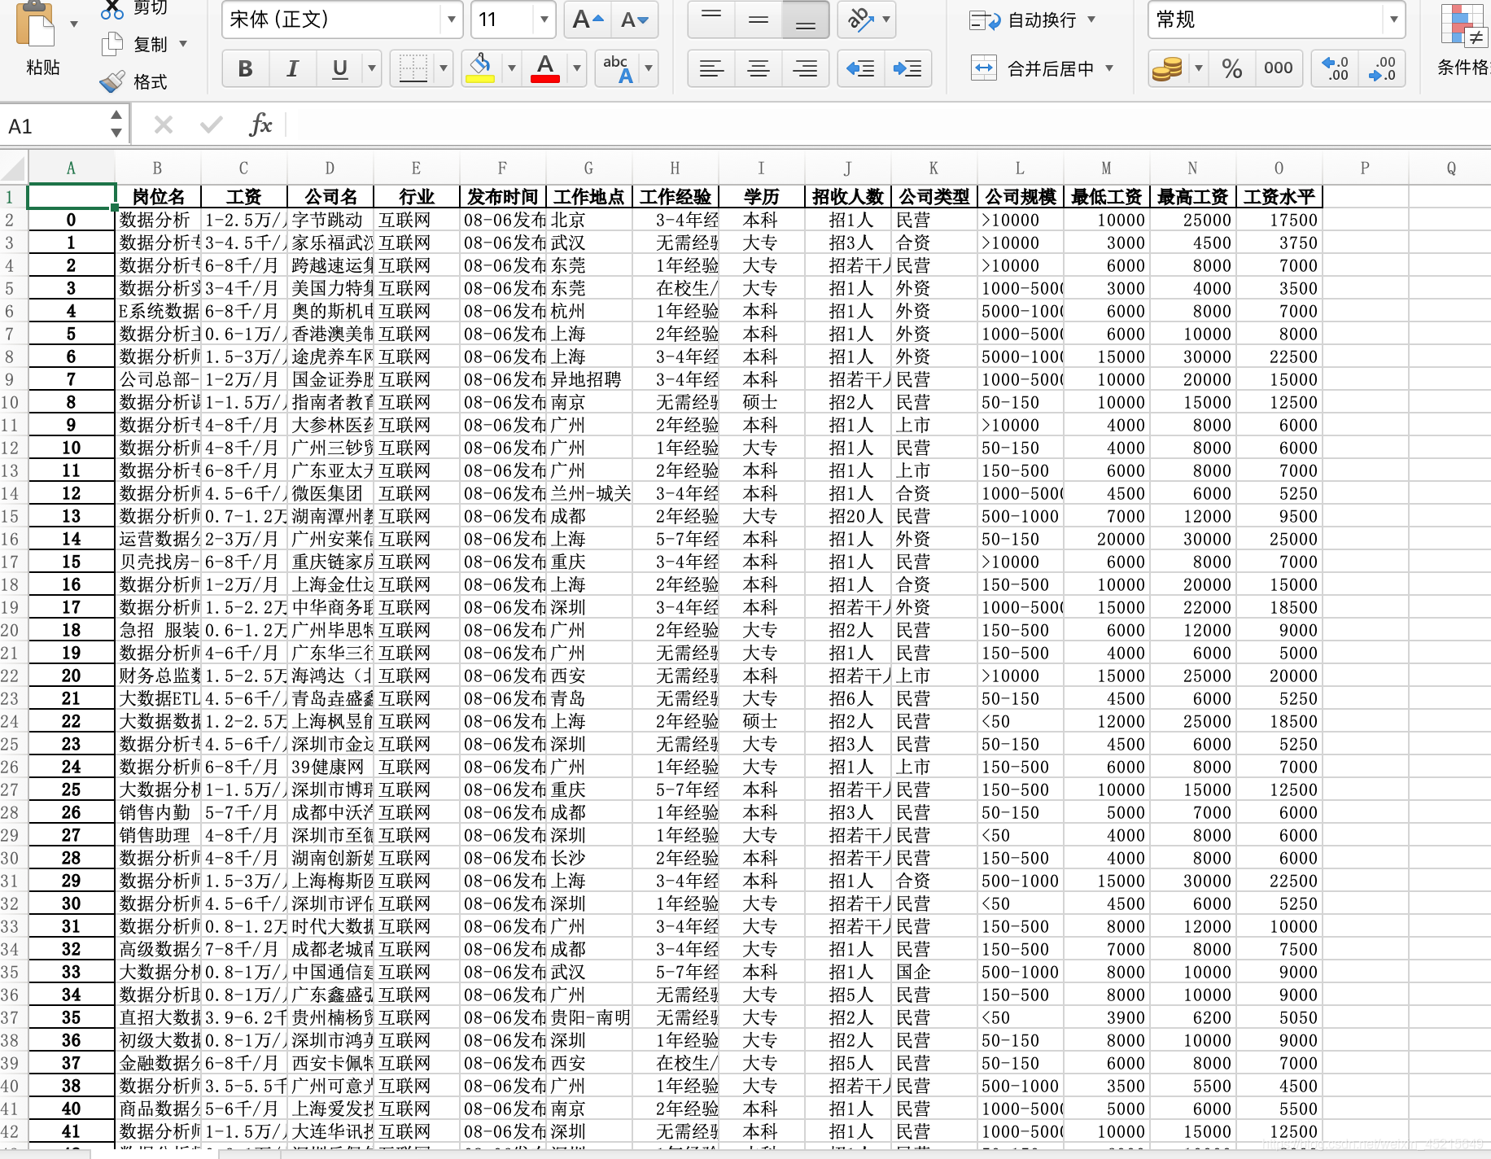
Task: Click the 字节跳动 company cell
Action: (330, 220)
